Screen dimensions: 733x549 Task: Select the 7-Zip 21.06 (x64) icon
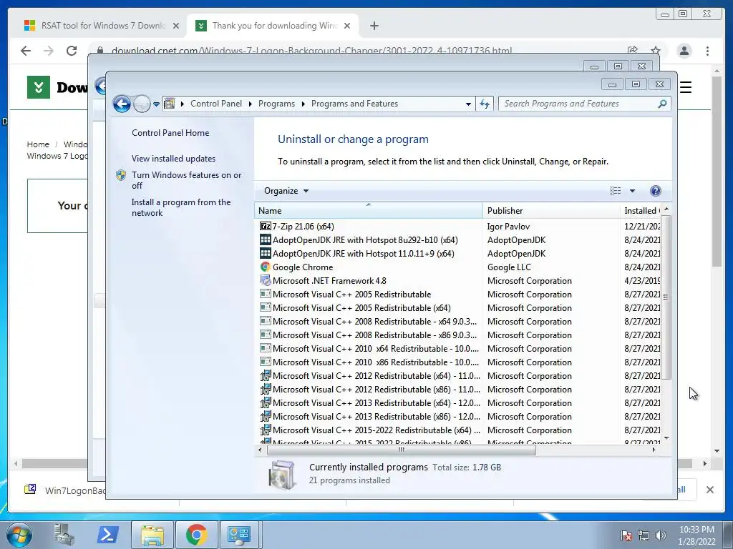[265, 226]
